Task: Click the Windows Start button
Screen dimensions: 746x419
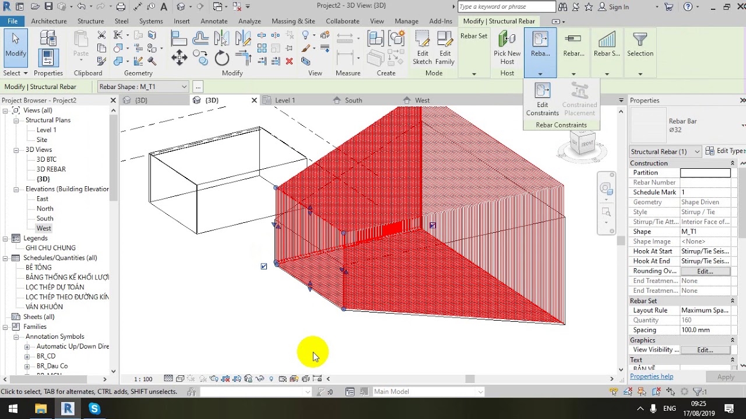Action: click(x=13, y=409)
